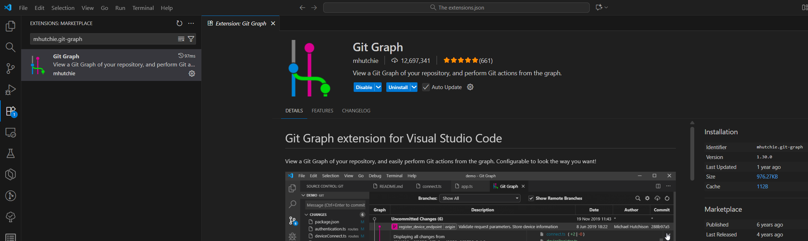The width and height of the screenshot is (808, 241).
Task: Click the gear icon next to Auto Update
Action: point(470,87)
